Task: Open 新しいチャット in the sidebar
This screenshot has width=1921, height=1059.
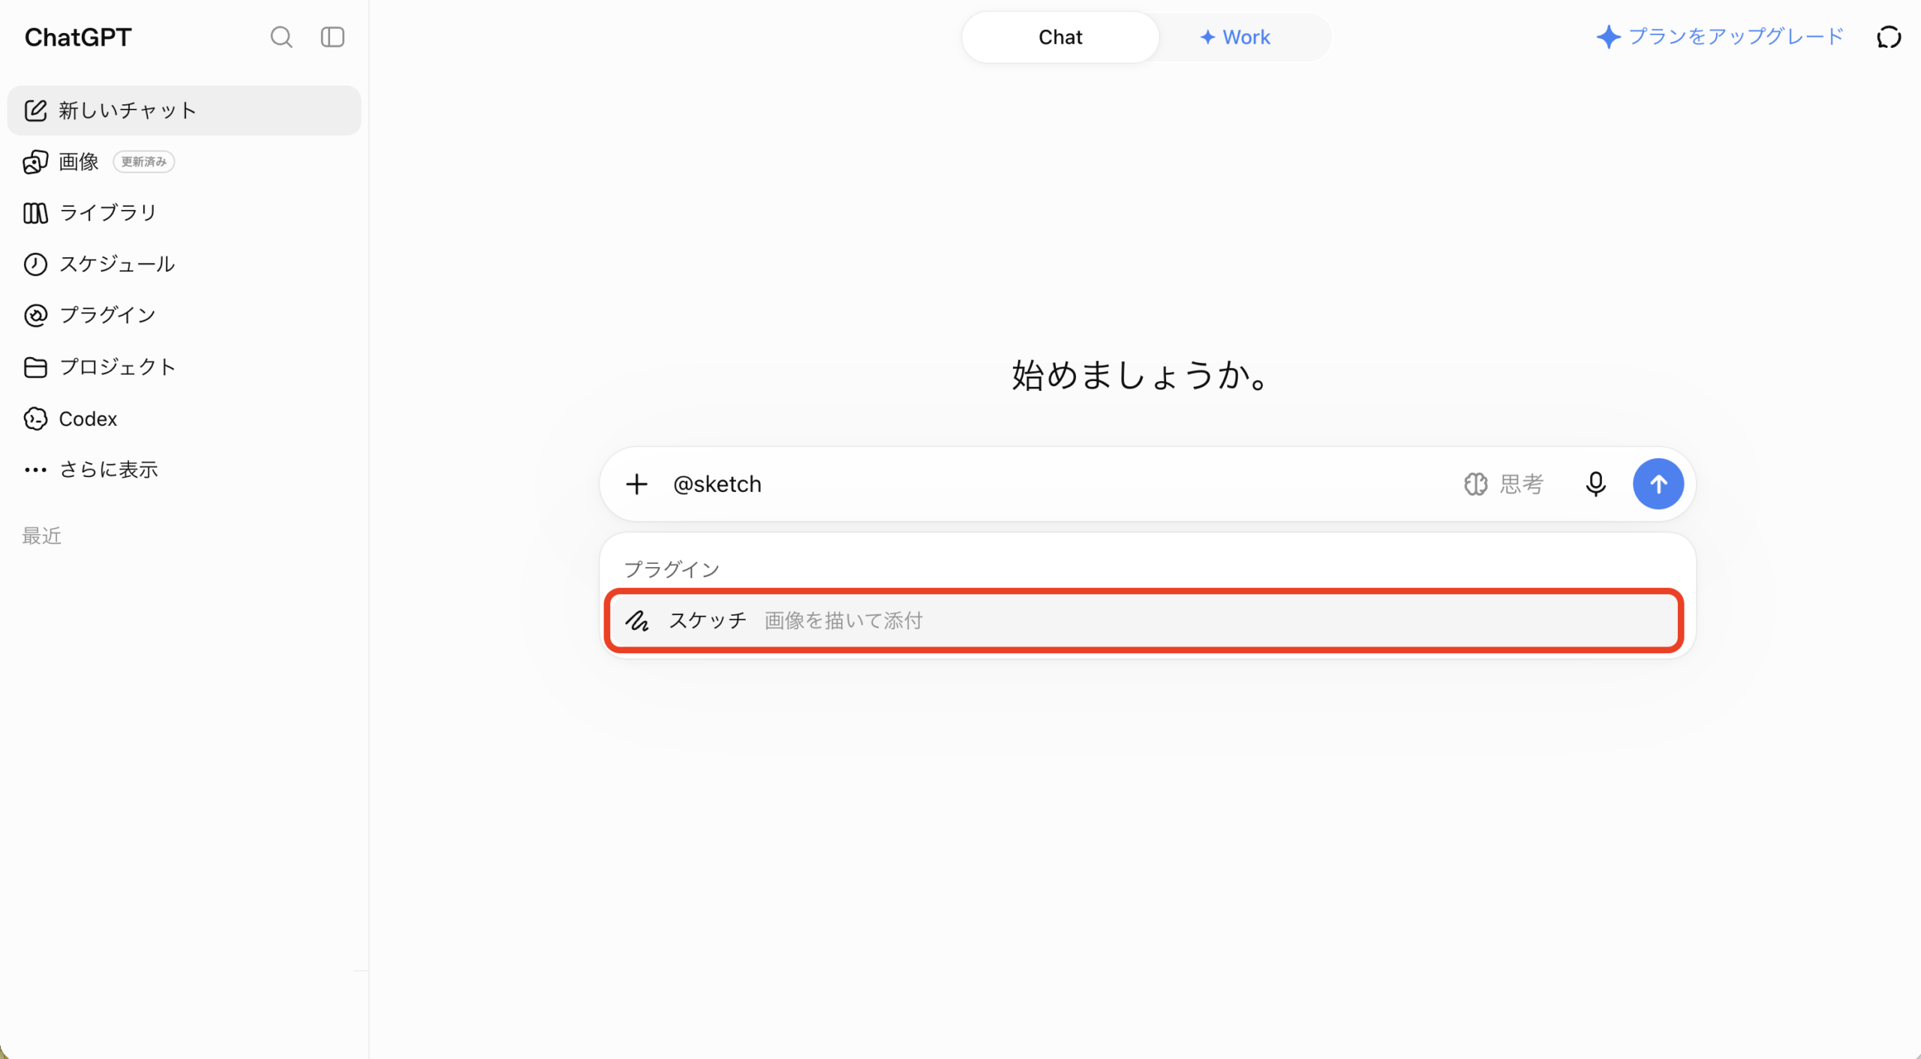Action: (x=184, y=110)
